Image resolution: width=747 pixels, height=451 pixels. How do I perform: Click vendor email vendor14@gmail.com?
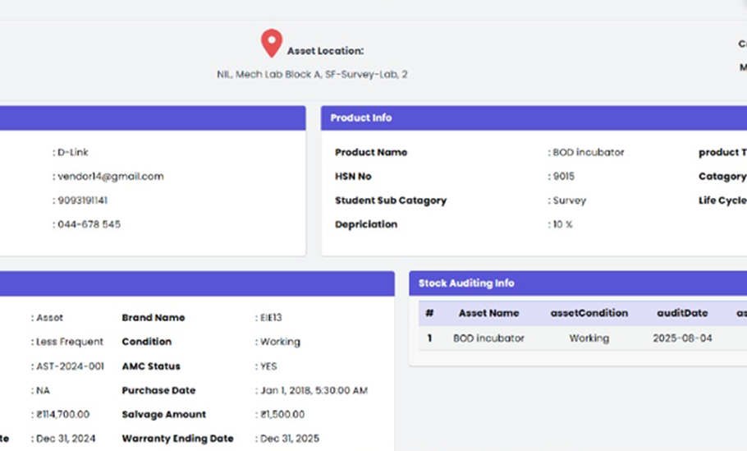111,177
